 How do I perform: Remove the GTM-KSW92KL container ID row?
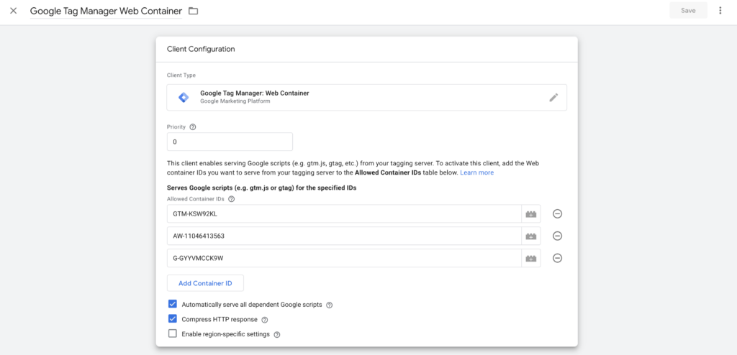point(558,213)
